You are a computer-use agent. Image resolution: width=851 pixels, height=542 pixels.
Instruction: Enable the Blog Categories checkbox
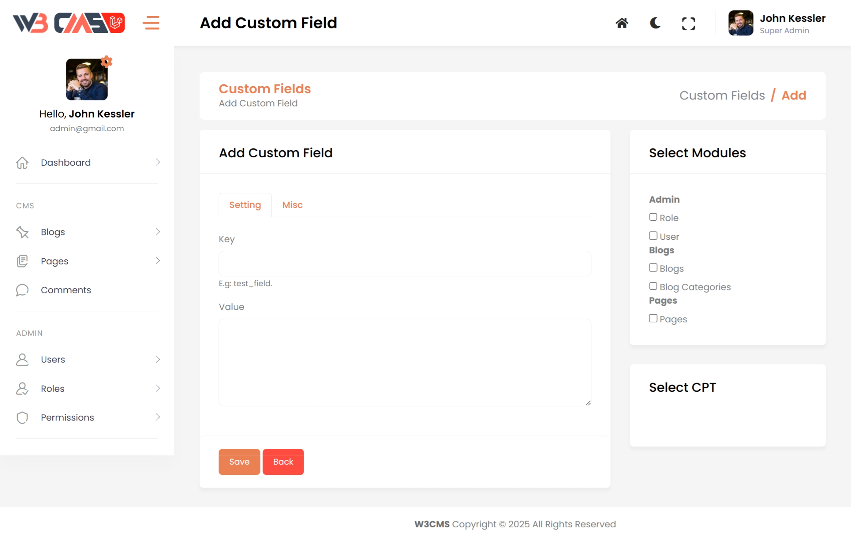point(653,286)
